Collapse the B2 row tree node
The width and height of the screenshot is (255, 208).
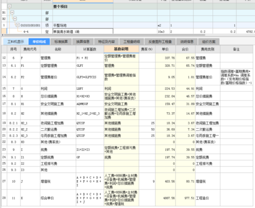15,19
